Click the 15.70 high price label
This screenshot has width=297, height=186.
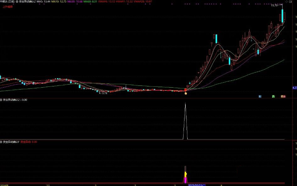[x=274, y=6]
